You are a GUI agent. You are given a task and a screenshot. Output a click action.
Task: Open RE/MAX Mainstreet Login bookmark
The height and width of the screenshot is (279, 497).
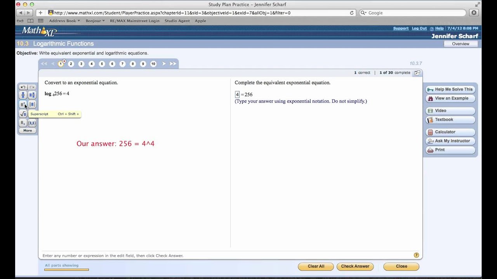pos(134,21)
